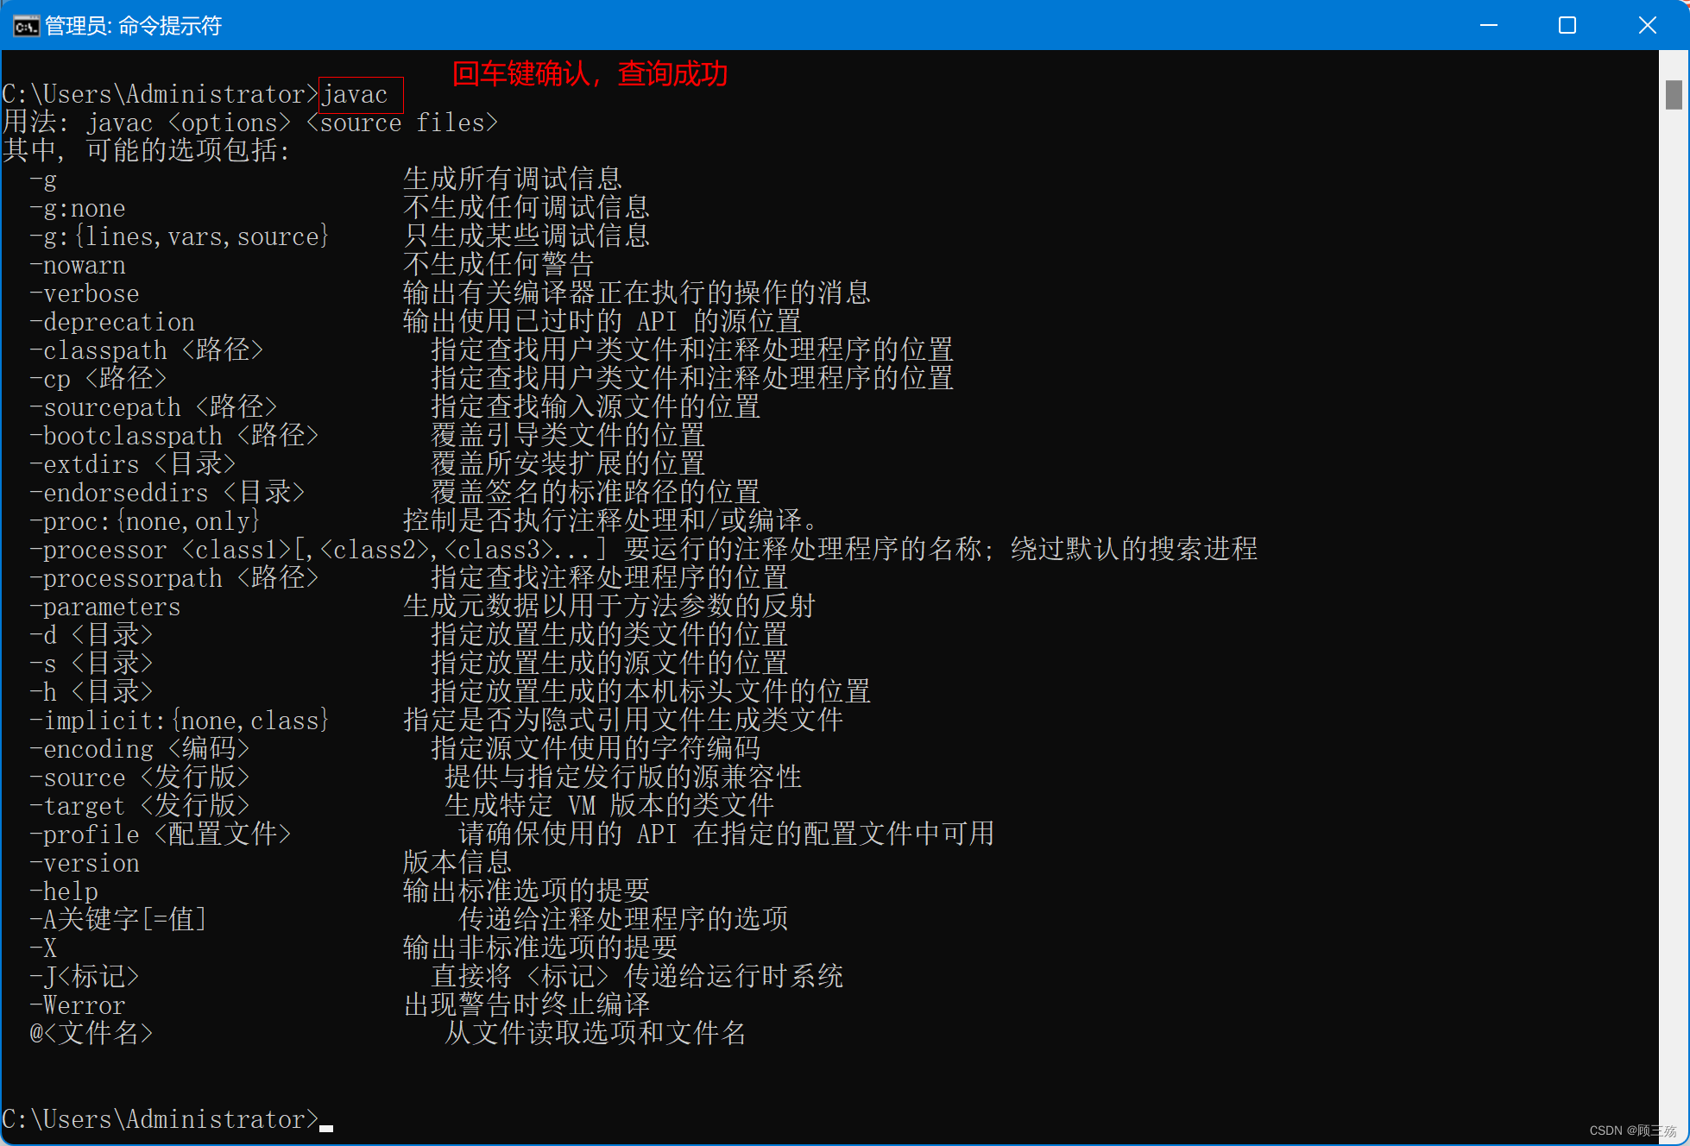Viewport: 1690px width, 1146px height.
Task: Click the '输出标准选项的提要' description
Action: pos(527,891)
